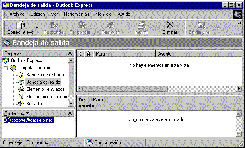245x148 pixels.
Task: Open the Ayuda menu
Action: [x=124, y=14]
